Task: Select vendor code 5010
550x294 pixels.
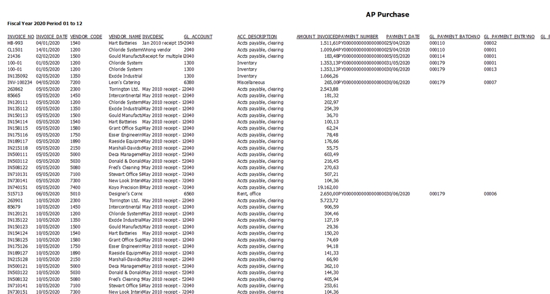Action: click(x=75, y=194)
